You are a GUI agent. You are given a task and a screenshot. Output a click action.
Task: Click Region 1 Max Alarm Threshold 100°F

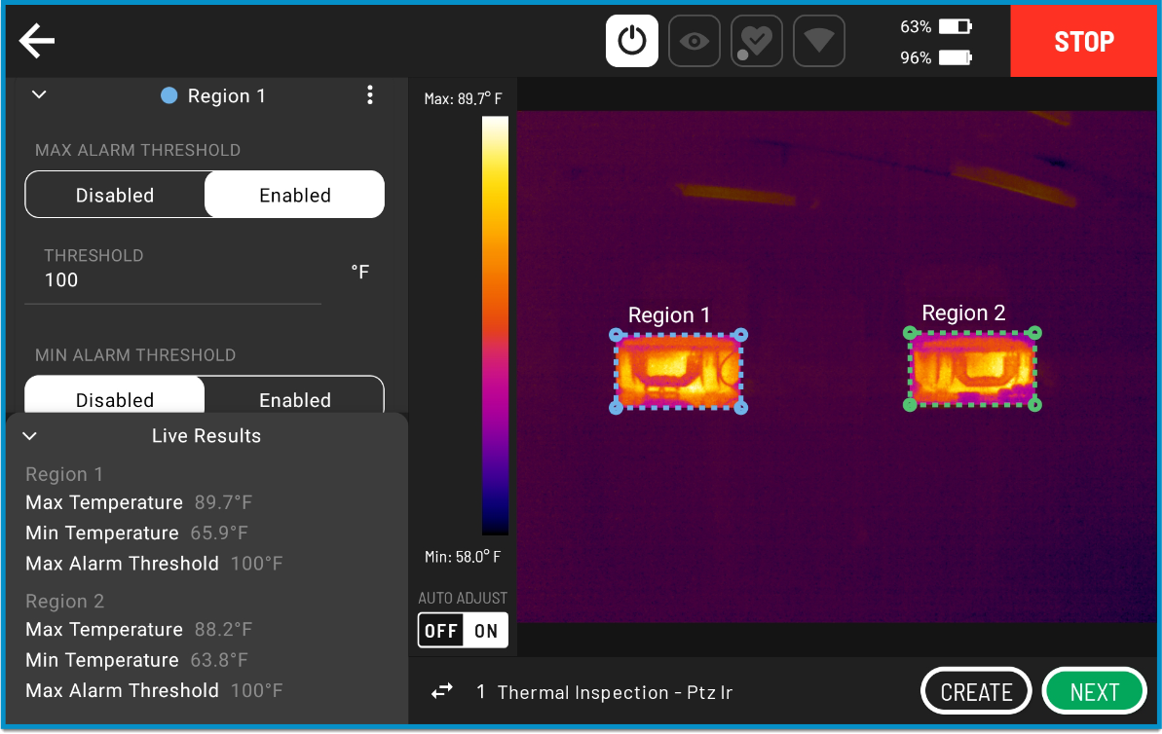[x=154, y=563]
